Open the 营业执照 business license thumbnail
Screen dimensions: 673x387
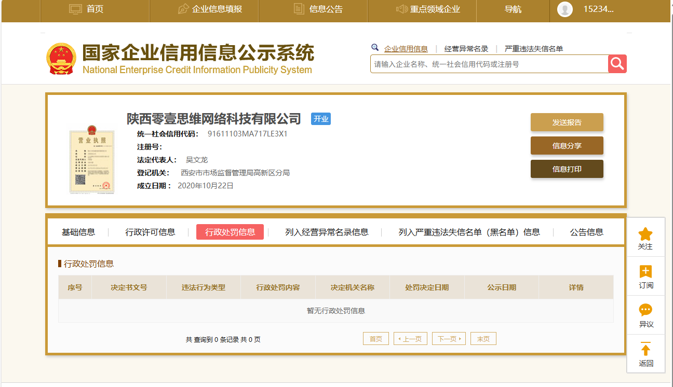92,162
